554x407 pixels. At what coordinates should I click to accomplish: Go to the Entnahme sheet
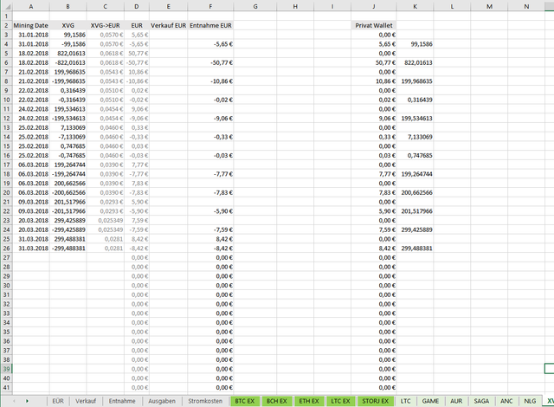tap(122, 401)
